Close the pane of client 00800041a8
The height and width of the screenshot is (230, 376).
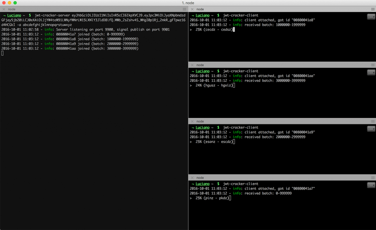click(192, 9)
